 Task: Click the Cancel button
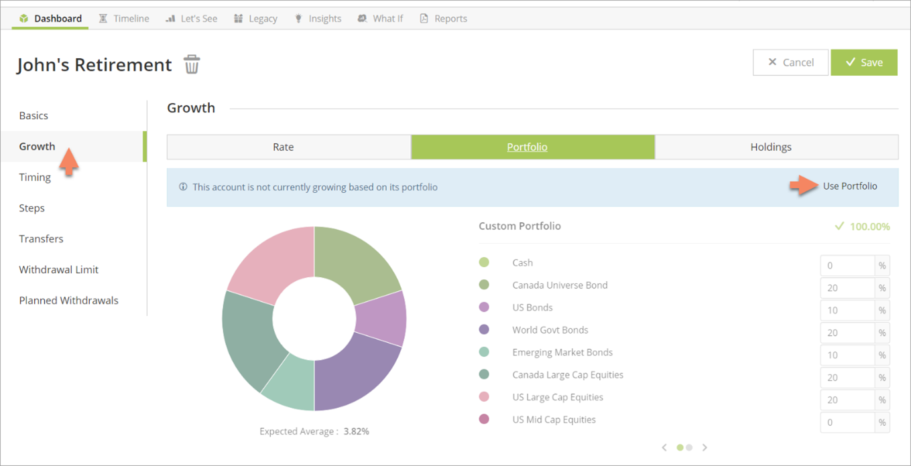[790, 62]
